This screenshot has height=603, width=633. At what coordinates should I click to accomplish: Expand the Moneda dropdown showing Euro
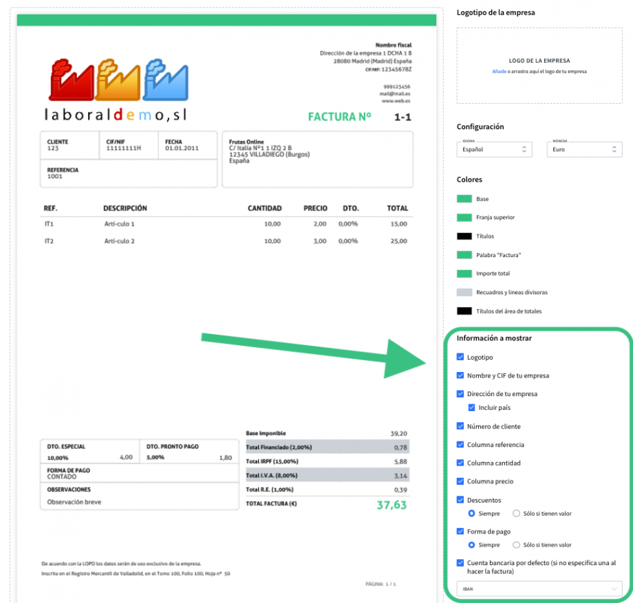[584, 149]
